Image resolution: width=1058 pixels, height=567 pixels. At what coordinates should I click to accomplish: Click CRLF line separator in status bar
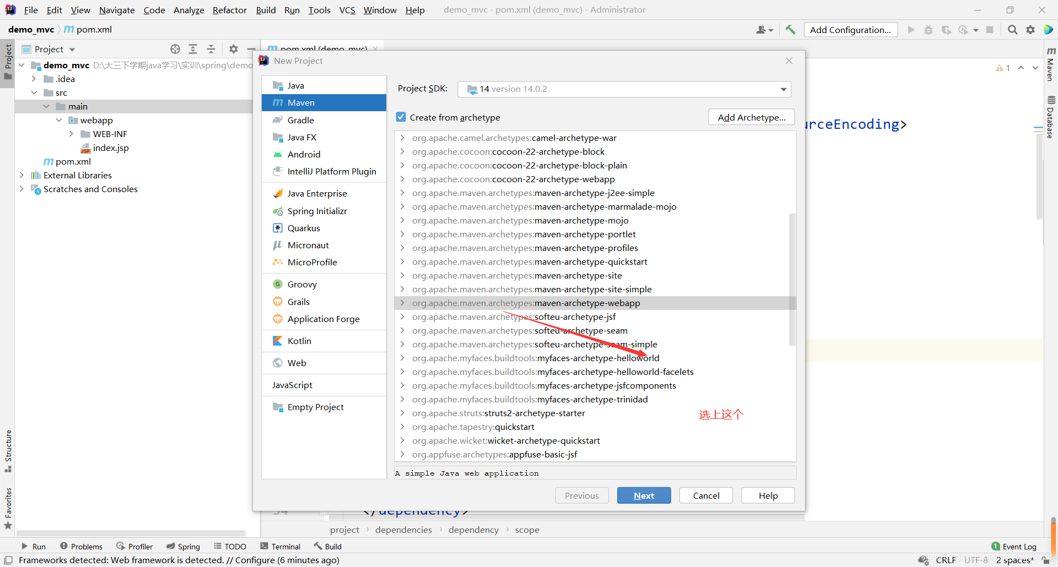pos(946,560)
